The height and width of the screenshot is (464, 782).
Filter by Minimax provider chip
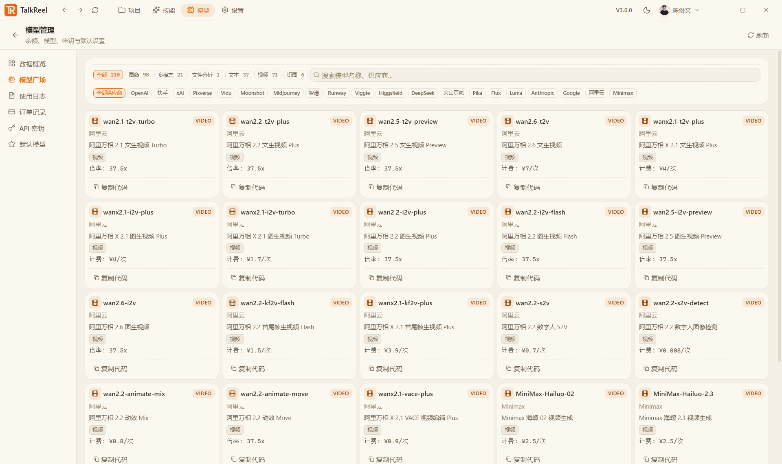coord(623,93)
